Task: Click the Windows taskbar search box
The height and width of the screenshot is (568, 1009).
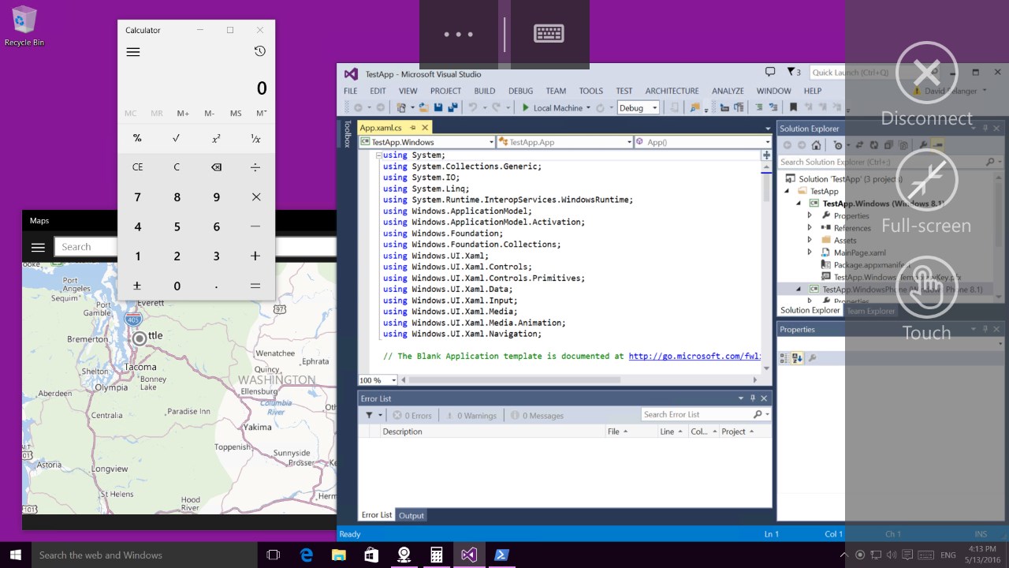Action: [145, 555]
